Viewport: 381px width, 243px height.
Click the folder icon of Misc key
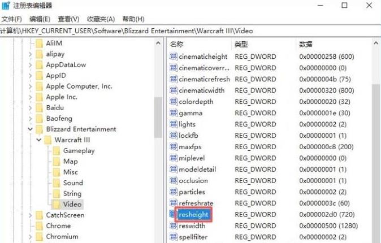(57, 172)
